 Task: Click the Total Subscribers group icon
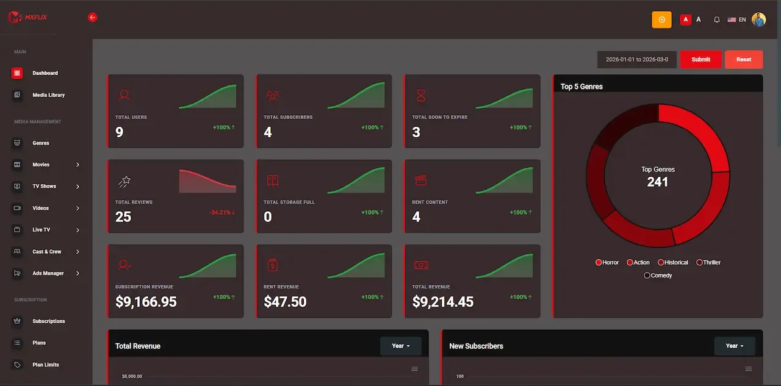point(272,95)
